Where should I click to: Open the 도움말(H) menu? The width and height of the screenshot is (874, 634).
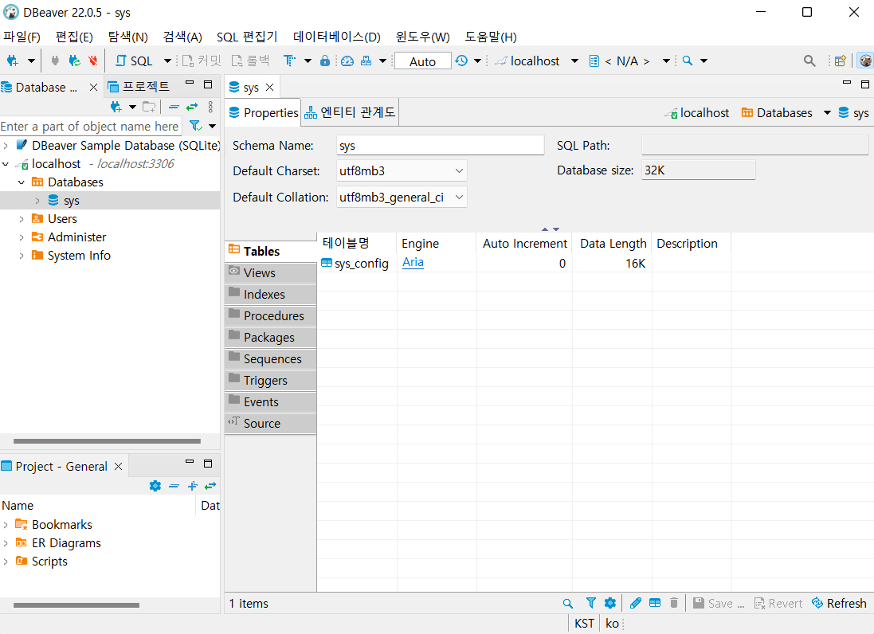[491, 37]
